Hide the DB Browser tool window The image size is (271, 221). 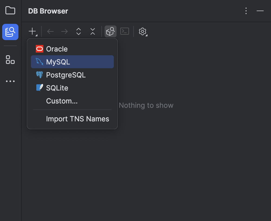click(x=260, y=11)
